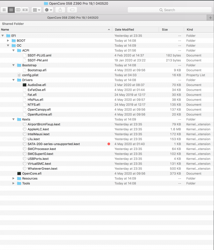Select SMCSuperIO.kext file name
The width and height of the screenshot is (214, 250).
[41, 154]
